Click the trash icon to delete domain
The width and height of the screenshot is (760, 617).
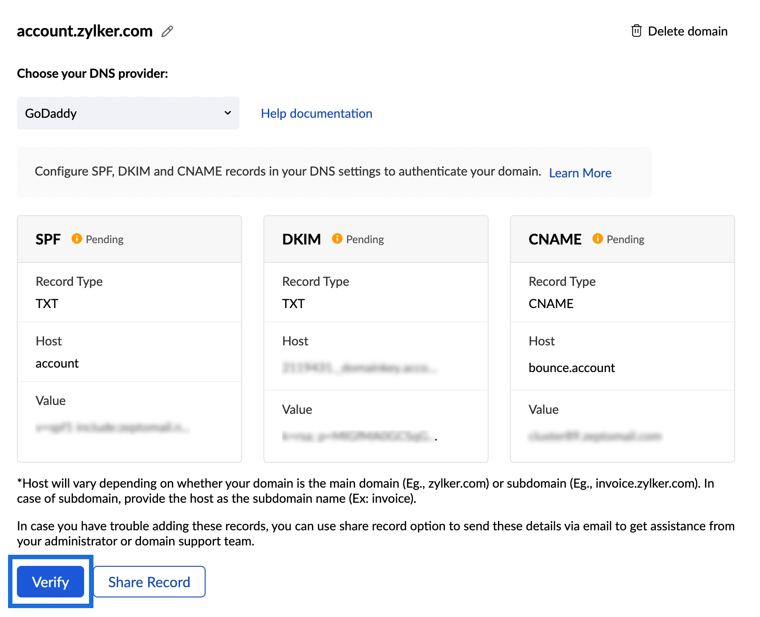coord(636,31)
